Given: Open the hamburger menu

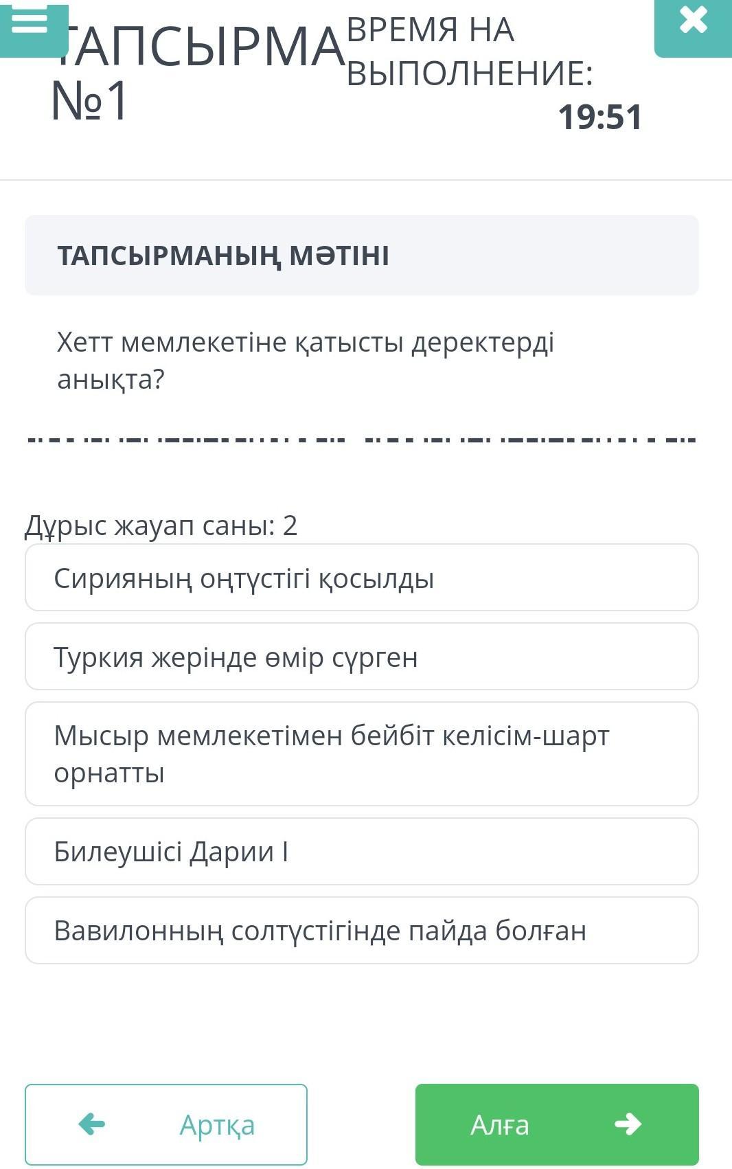Looking at the screenshot, I should tap(30, 24).
